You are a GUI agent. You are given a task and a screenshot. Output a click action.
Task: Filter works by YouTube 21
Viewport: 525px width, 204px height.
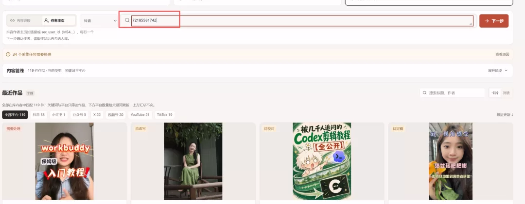[x=140, y=114]
